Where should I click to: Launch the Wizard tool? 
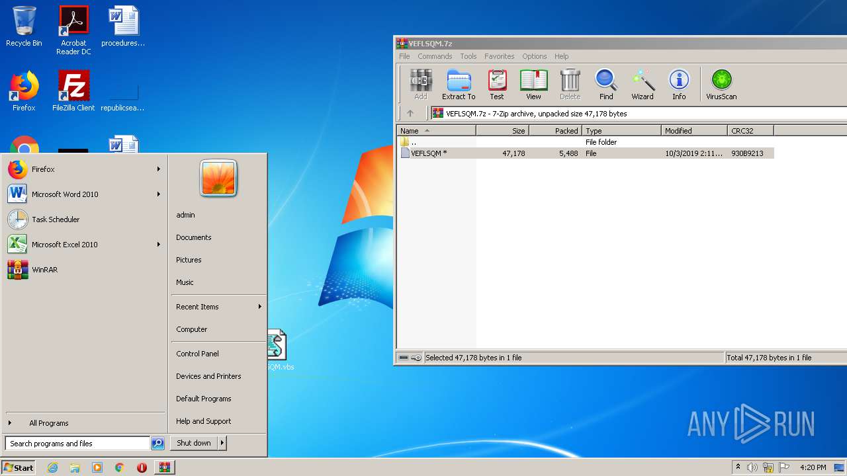(x=642, y=85)
